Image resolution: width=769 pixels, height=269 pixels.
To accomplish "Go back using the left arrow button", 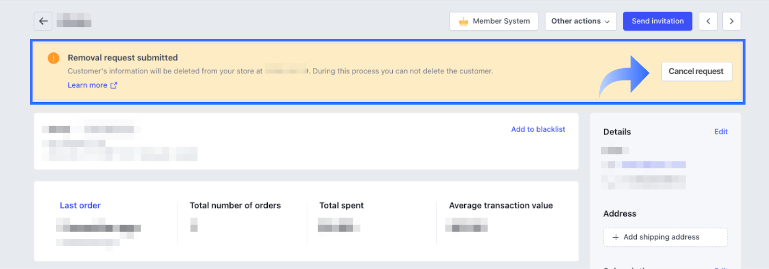I will pyautogui.click(x=43, y=21).
